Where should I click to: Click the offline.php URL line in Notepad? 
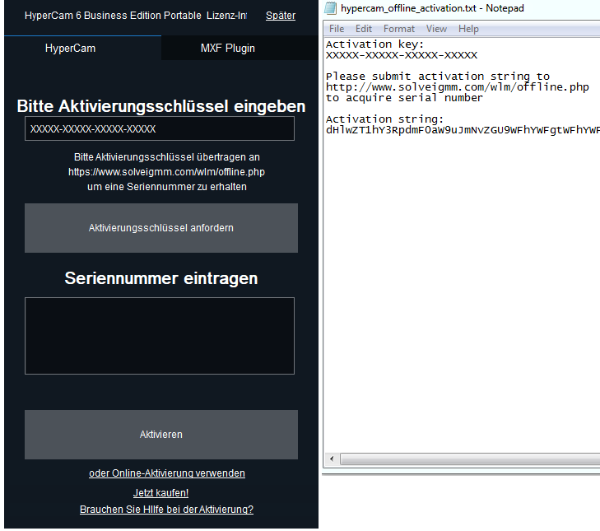[458, 87]
